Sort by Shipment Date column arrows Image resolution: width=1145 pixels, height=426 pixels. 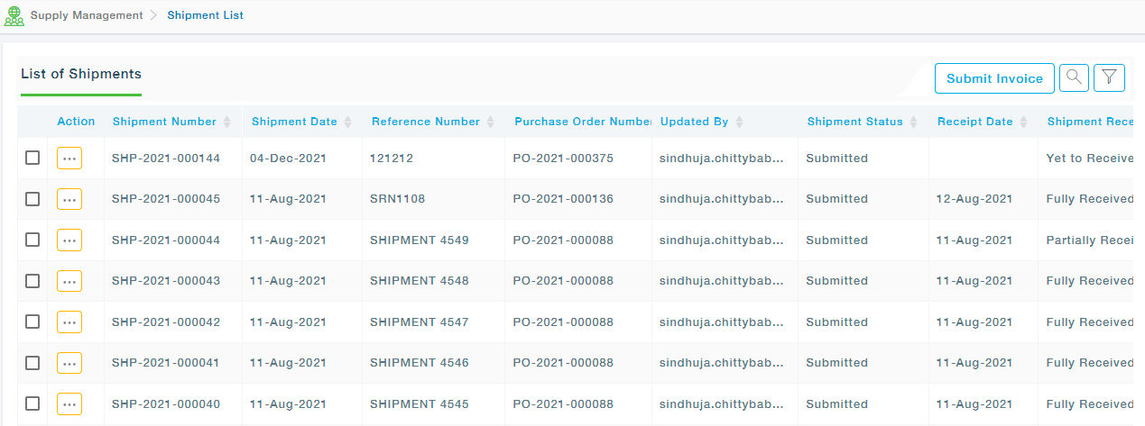[347, 122]
